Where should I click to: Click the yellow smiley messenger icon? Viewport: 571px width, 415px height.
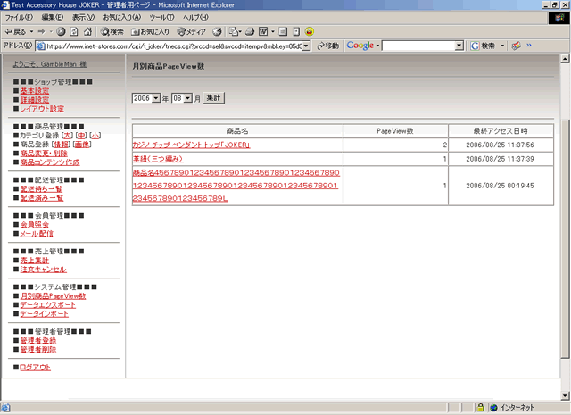[310, 31]
